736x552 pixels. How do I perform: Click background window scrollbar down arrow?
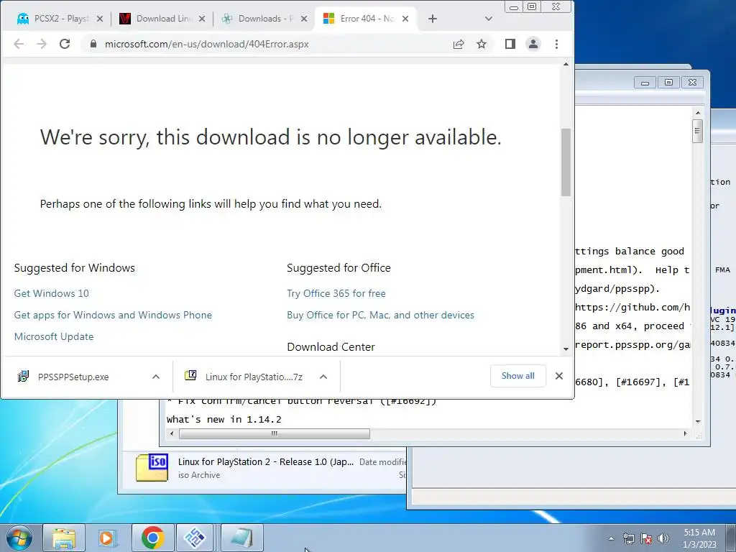tap(698, 421)
